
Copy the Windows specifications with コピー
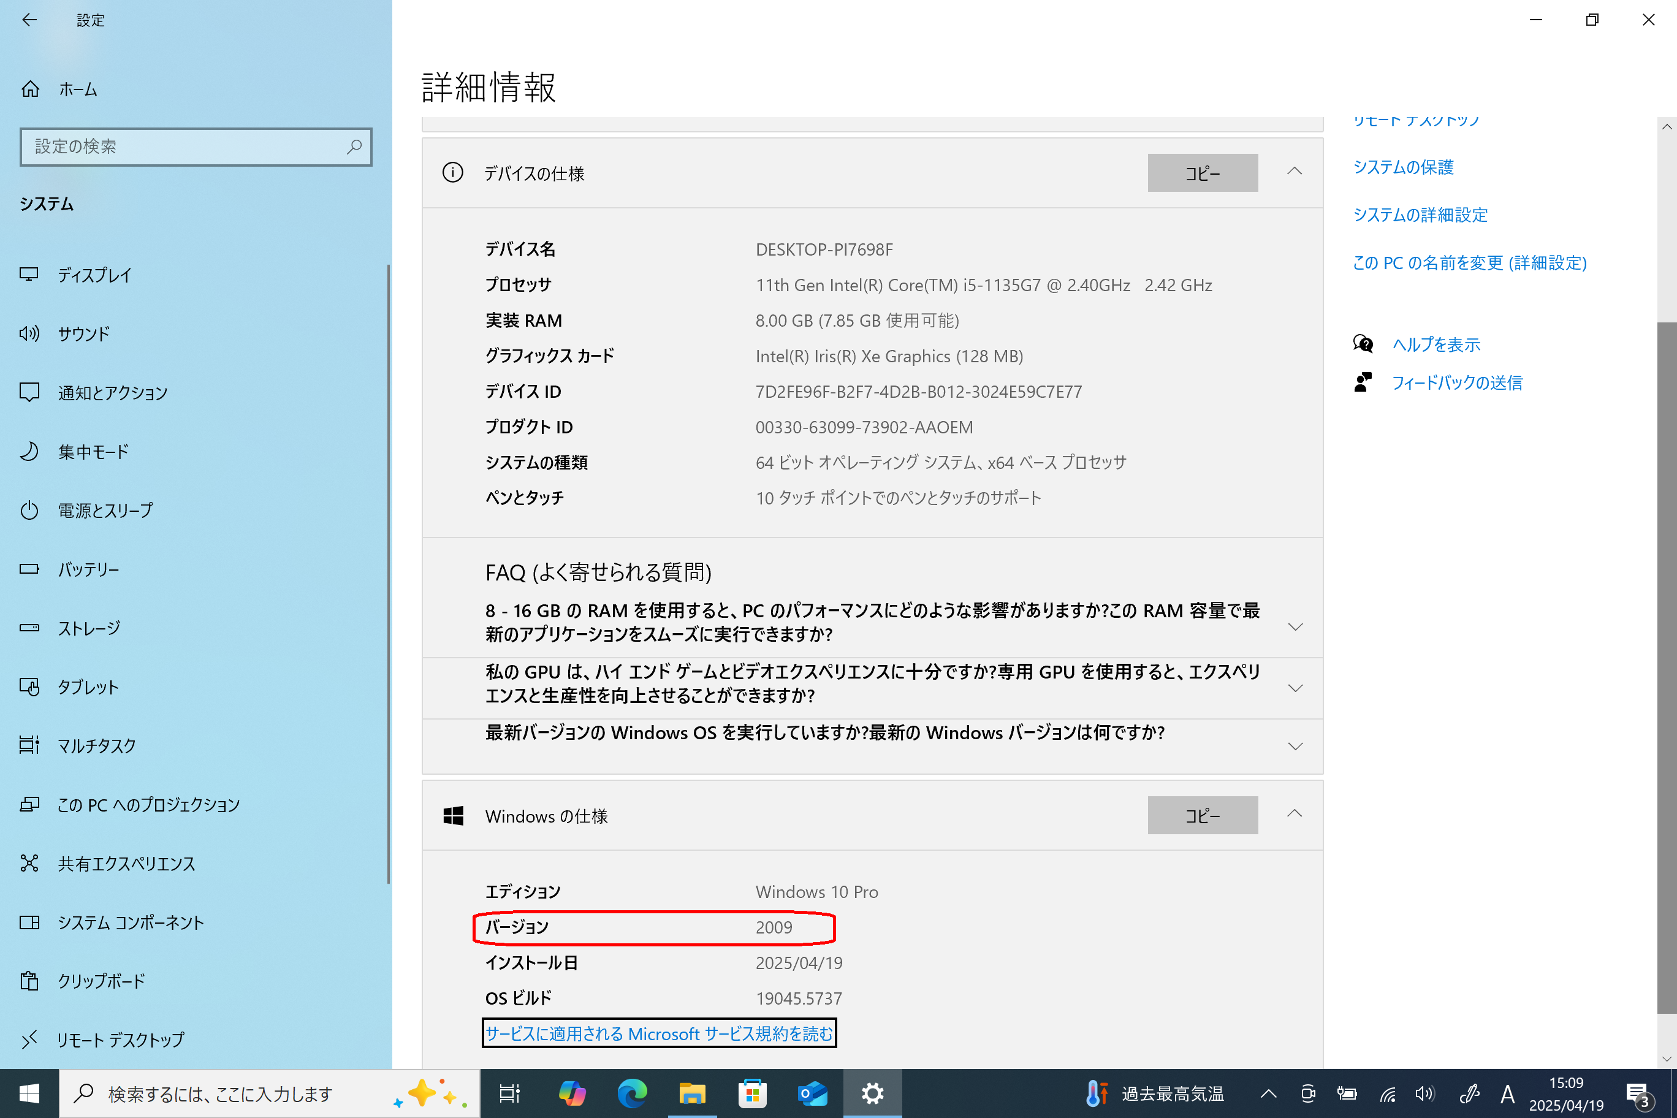[1203, 815]
